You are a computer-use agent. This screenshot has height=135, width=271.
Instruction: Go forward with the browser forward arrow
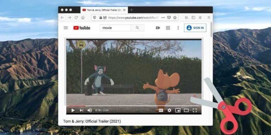click(x=69, y=18)
